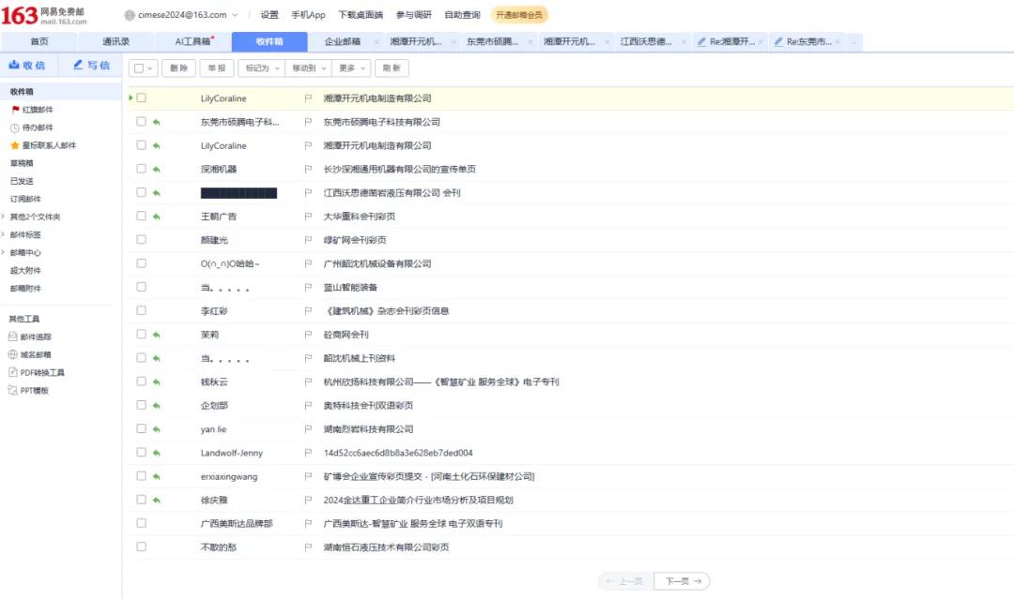The height and width of the screenshot is (599, 1014).
Task: Go to next page with 下一页
Action: coord(682,581)
